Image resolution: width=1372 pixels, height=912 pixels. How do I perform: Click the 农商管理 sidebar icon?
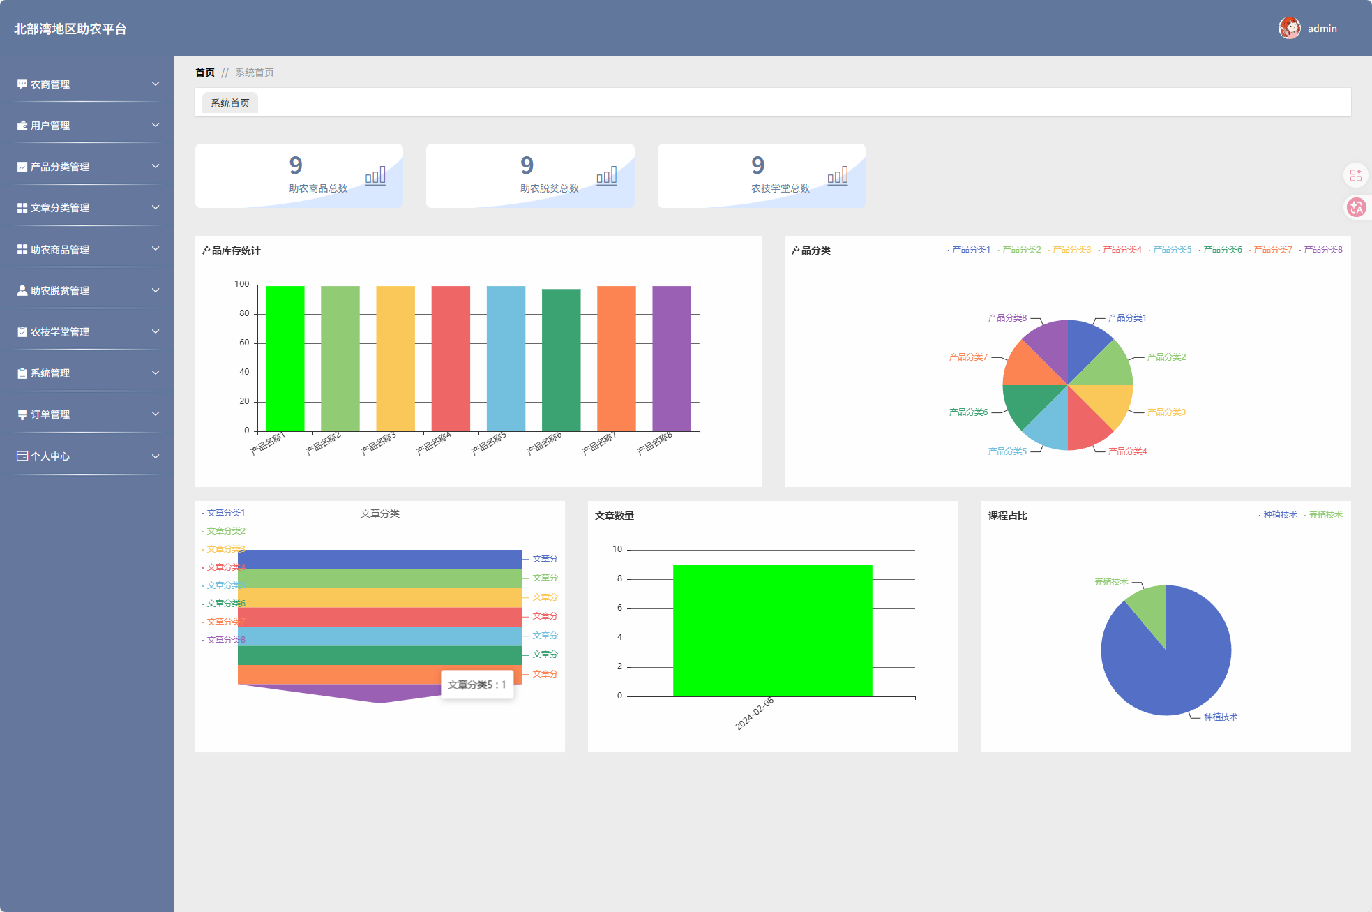pos(22,84)
